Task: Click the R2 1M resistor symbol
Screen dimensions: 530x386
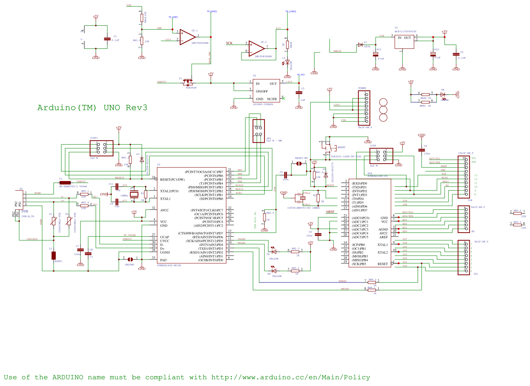Action: [x=318, y=198]
